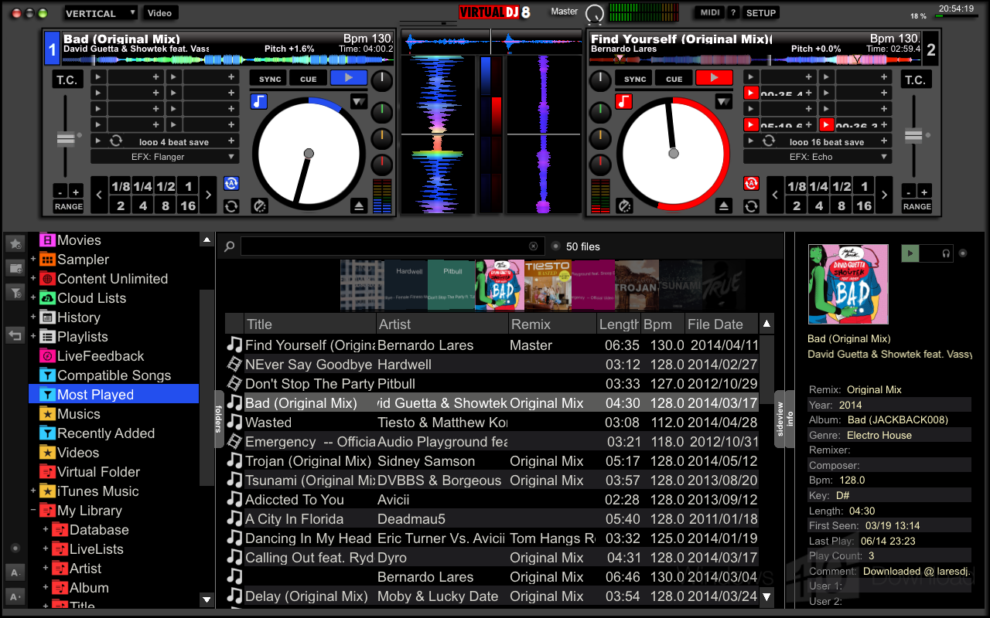Viewport: 990px width, 618px height.
Task: Sort by the Bpm column header
Action: coord(661,324)
